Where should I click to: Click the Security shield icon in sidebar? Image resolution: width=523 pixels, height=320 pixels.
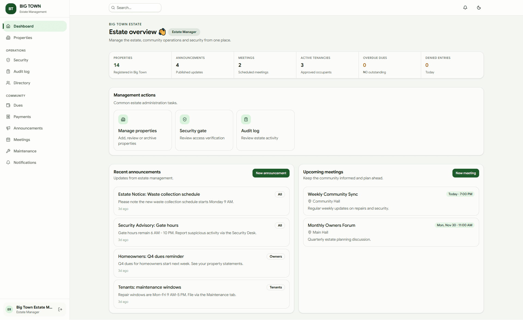8,60
